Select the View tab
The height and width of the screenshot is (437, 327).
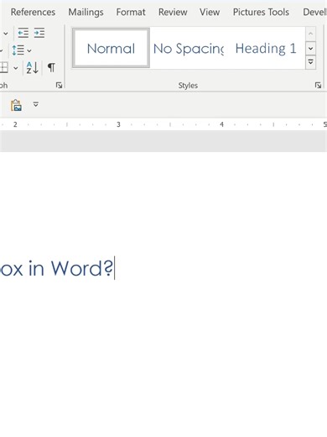click(x=210, y=12)
